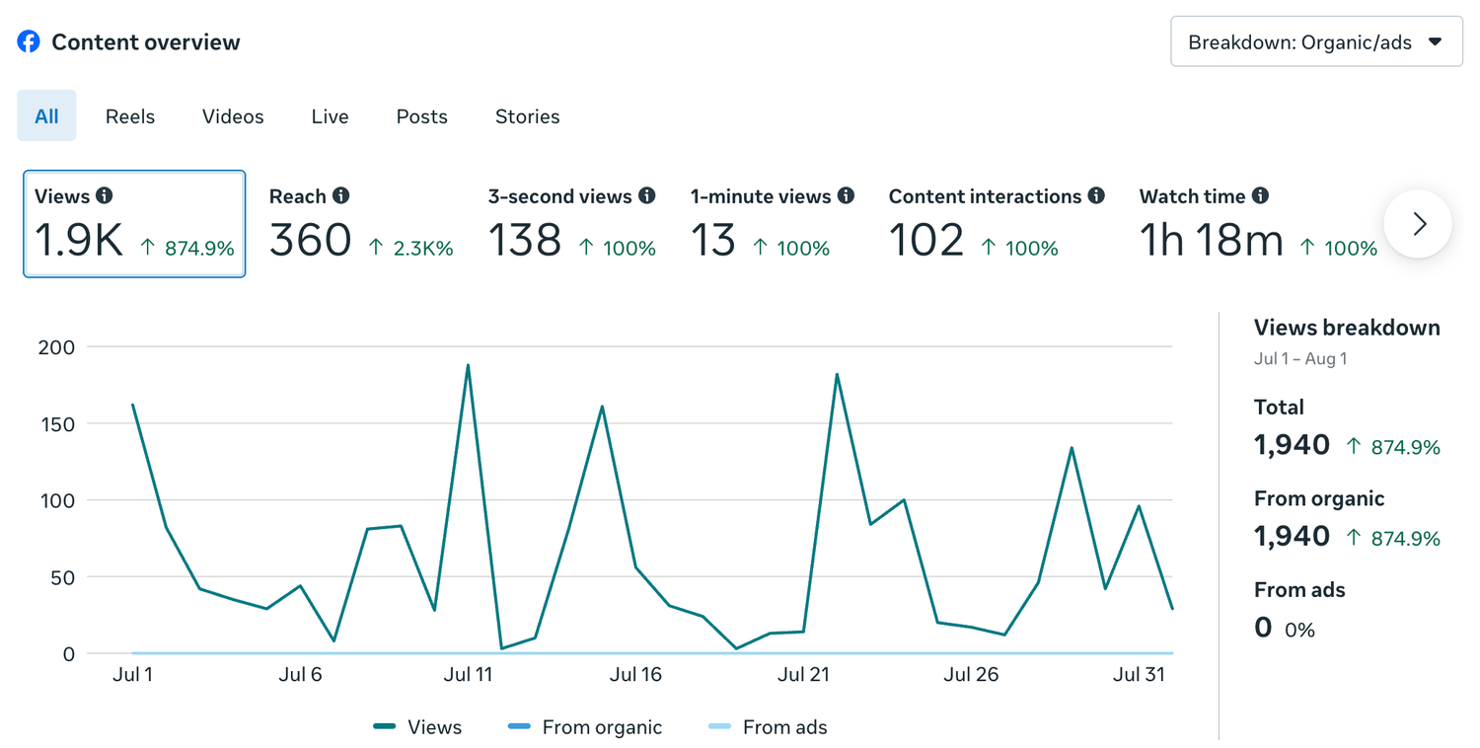Click the From ads legend color swatch
The image size is (1480, 748).
[720, 727]
